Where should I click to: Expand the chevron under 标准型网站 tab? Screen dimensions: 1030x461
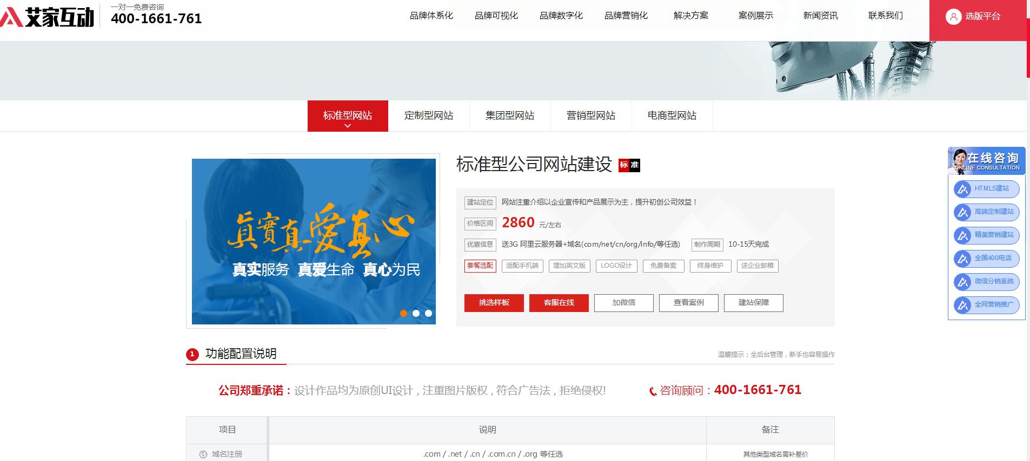pos(348,126)
